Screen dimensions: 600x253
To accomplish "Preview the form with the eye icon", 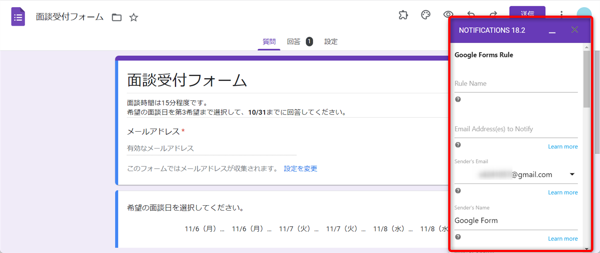I will [x=447, y=15].
